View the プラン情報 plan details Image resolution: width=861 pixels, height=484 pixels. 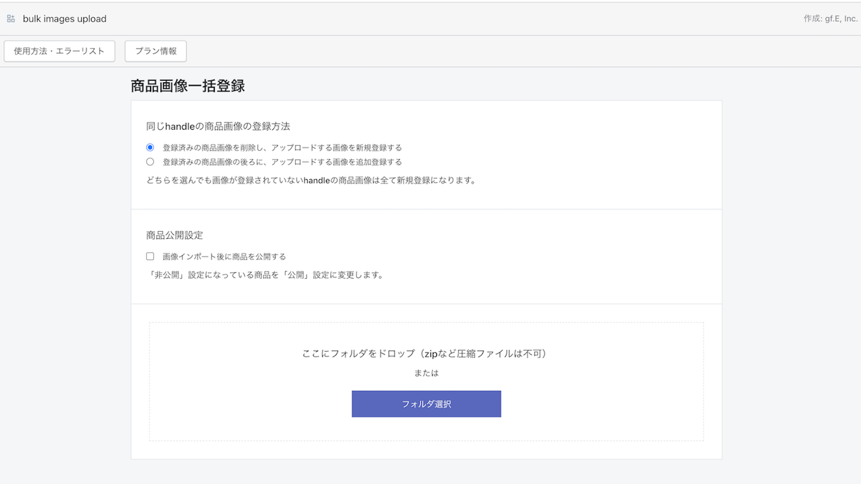155,51
